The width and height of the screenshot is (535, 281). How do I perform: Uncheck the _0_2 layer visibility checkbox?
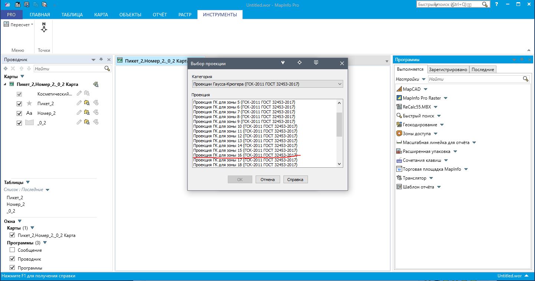point(19,123)
